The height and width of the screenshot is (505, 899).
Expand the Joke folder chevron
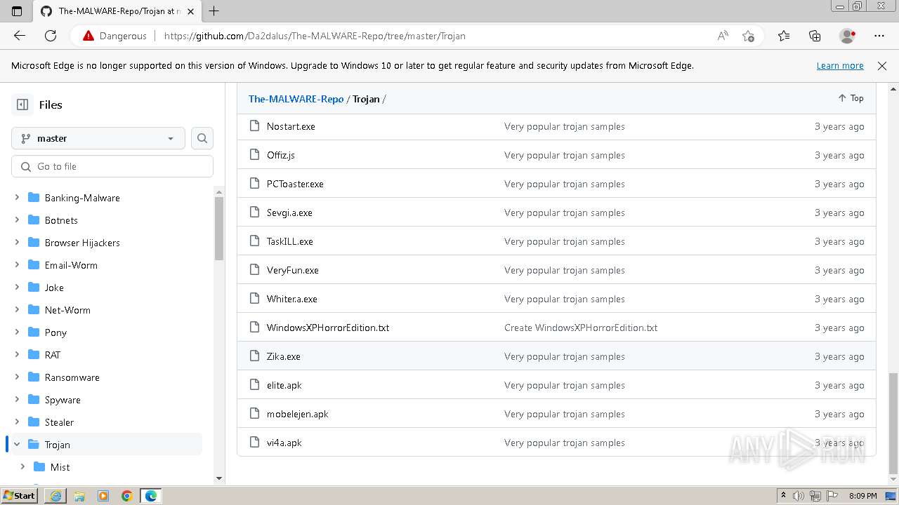17,288
